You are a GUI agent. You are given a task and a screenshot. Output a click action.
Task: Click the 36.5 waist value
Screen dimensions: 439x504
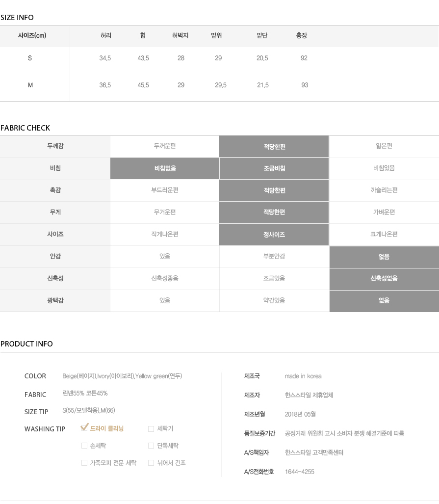[105, 85]
